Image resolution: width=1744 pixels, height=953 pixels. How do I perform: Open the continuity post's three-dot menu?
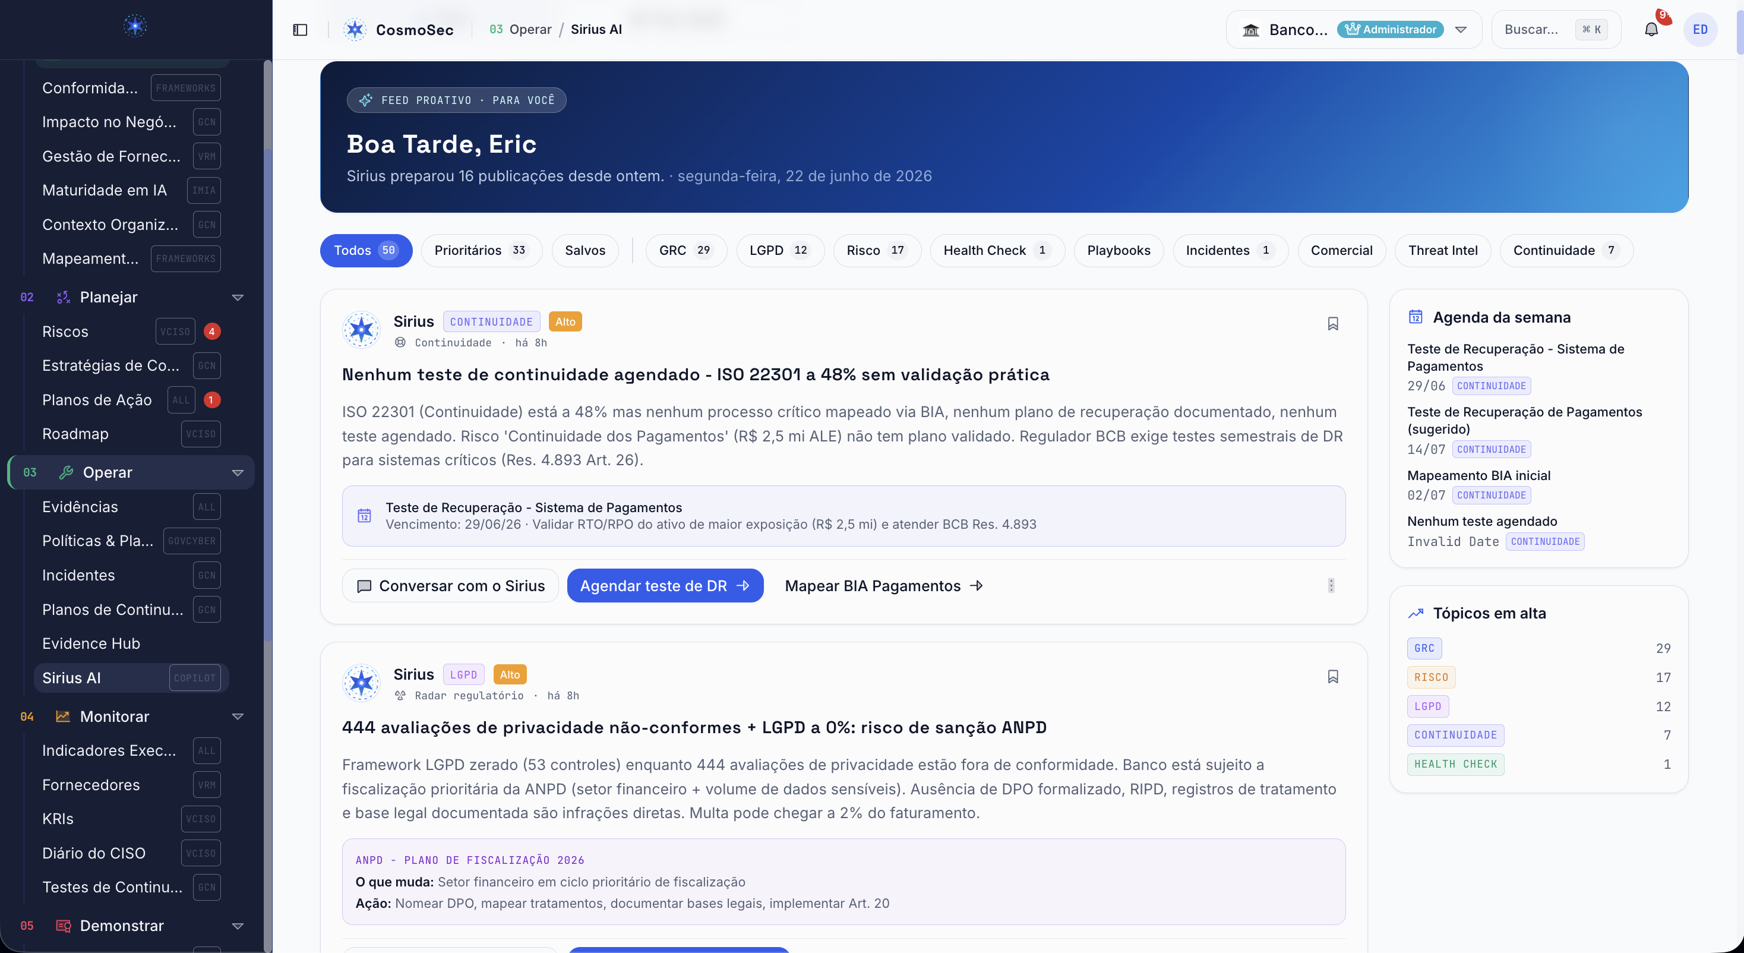[1331, 586]
